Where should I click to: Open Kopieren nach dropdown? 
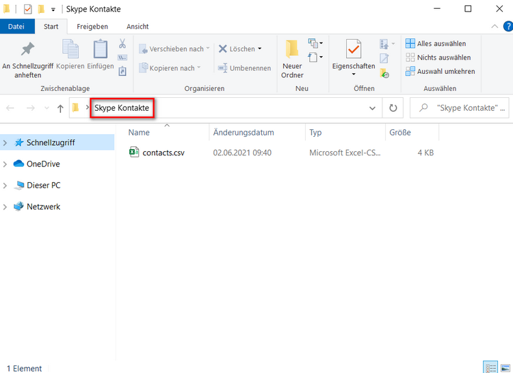tap(170, 68)
